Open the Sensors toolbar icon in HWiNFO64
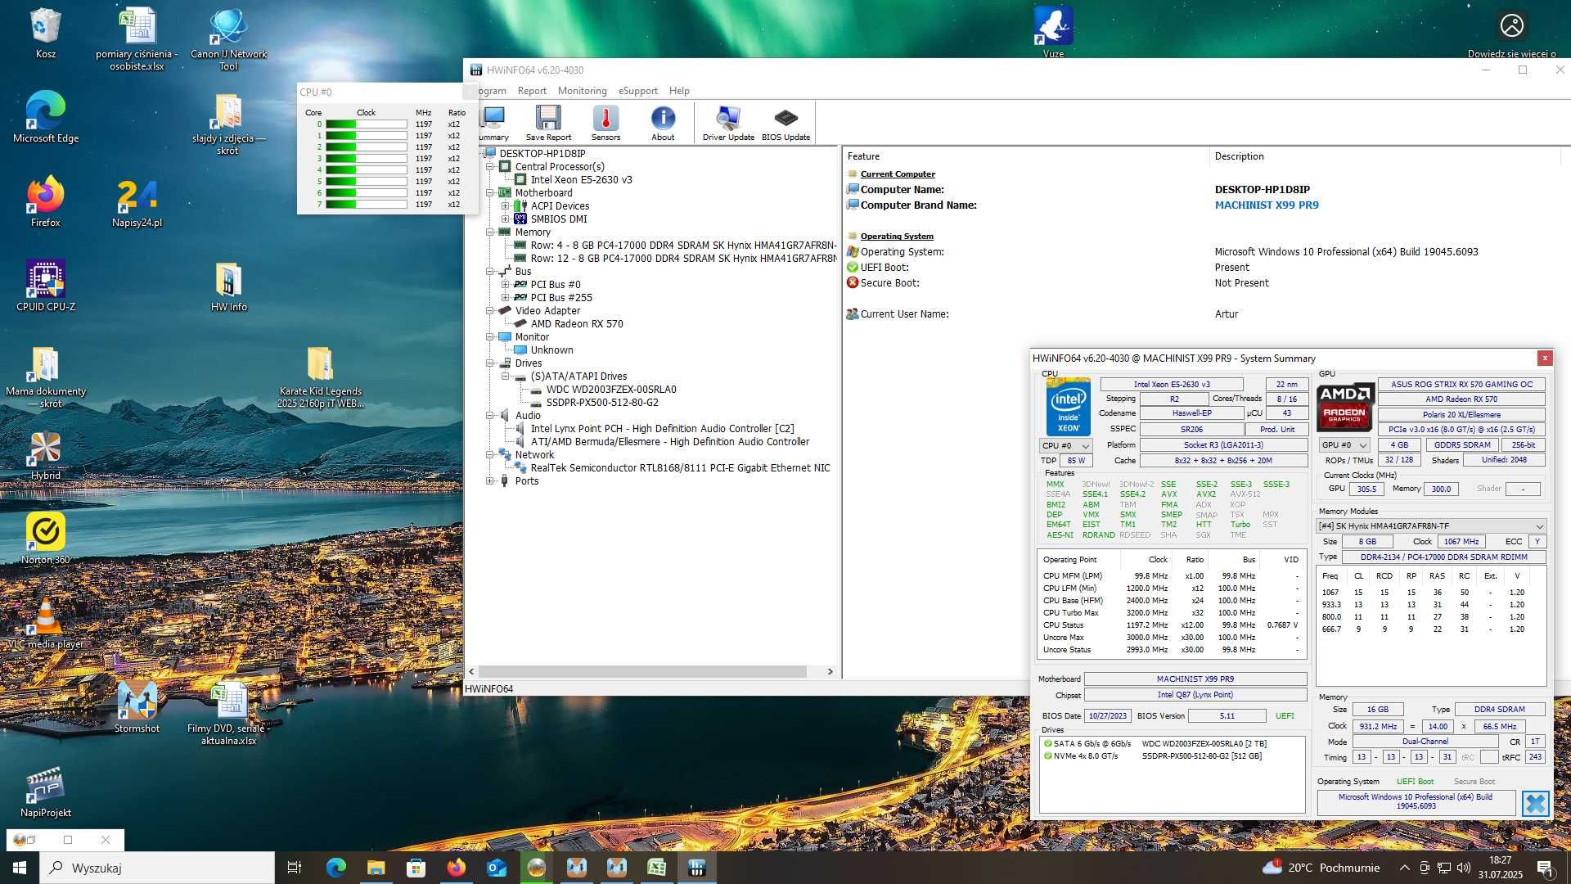Screen dimensions: 1571x884 click(x=605, y=123)
